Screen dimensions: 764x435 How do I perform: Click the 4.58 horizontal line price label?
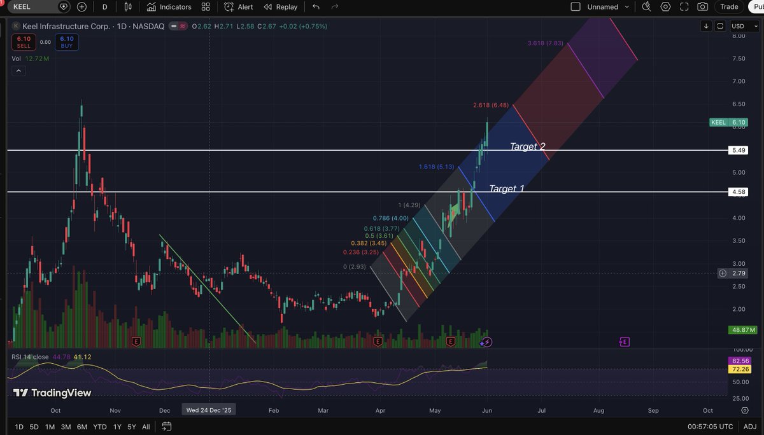[739, 192]
